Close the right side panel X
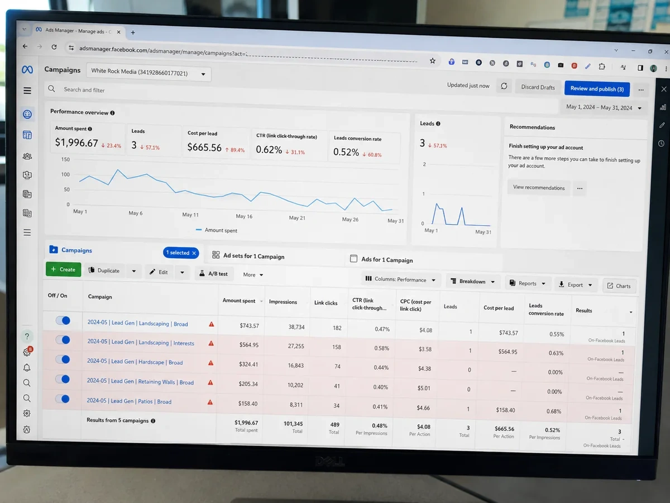Image resolution: width=670 pixels, height=503 pixels. coord(664,89)
